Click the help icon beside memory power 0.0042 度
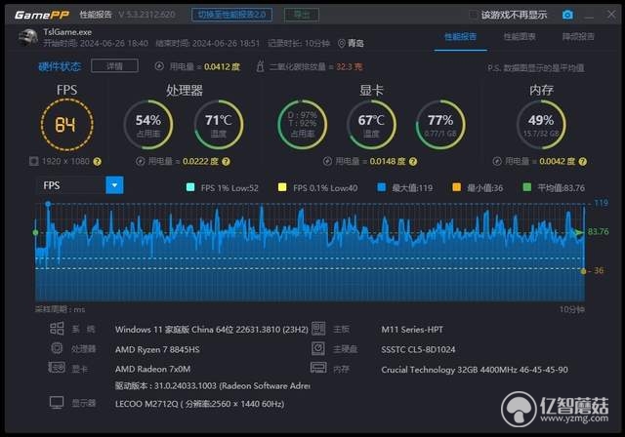This screenshot has width=625, height=437. 583,162
